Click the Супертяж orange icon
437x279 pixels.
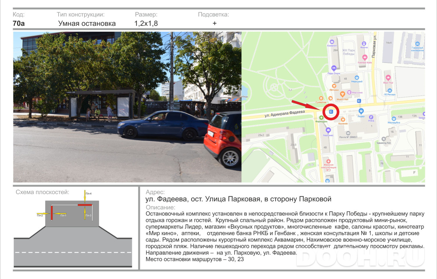(321, 98)
